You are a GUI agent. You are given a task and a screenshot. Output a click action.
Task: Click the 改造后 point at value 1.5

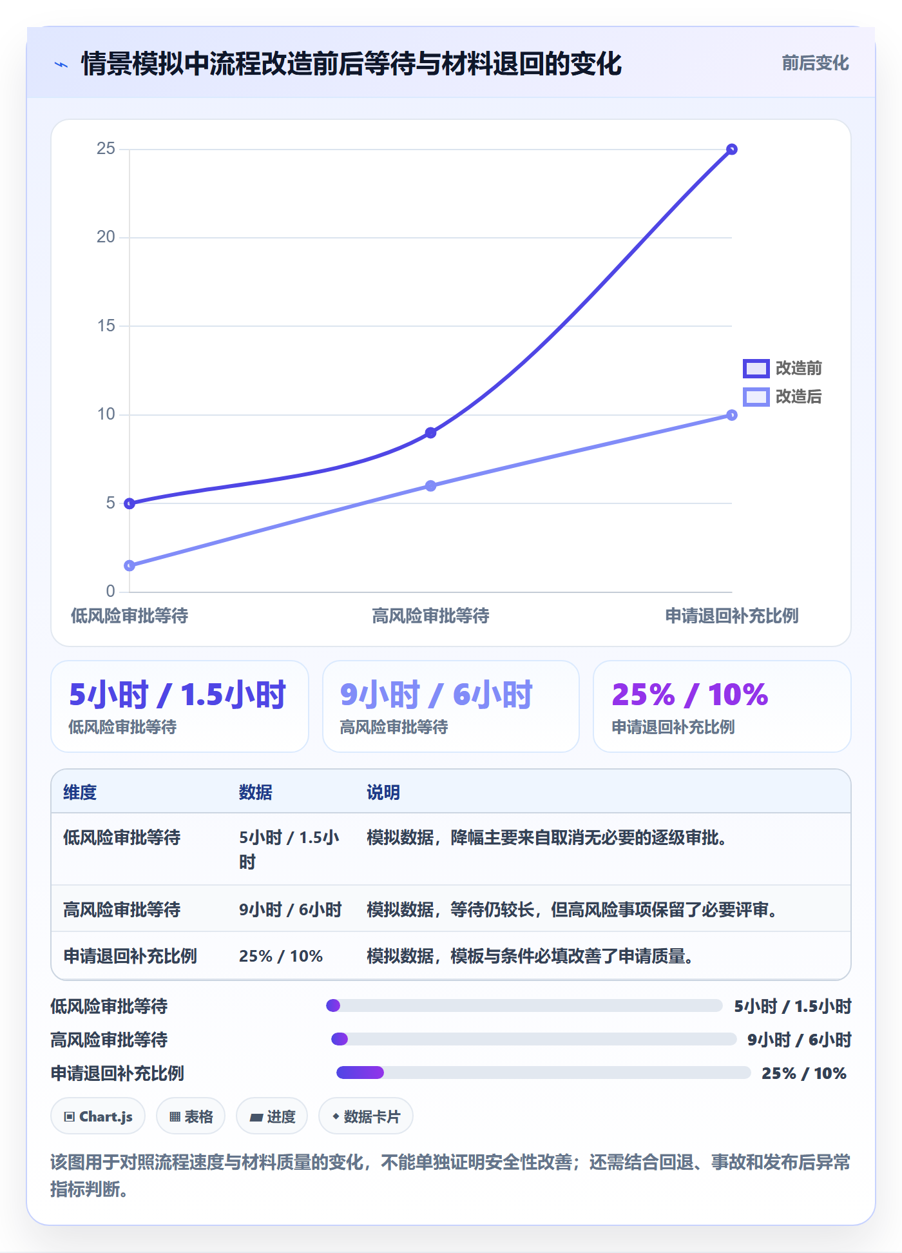(x=130, y=565)
